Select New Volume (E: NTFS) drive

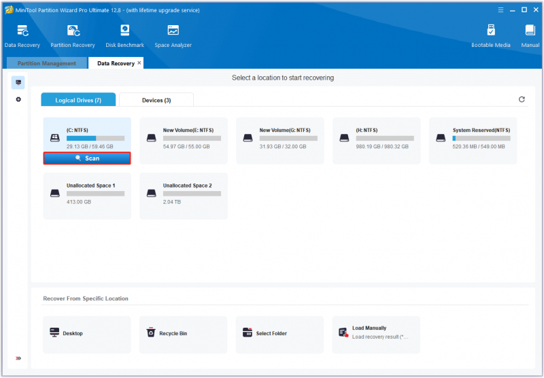(184, 141)
